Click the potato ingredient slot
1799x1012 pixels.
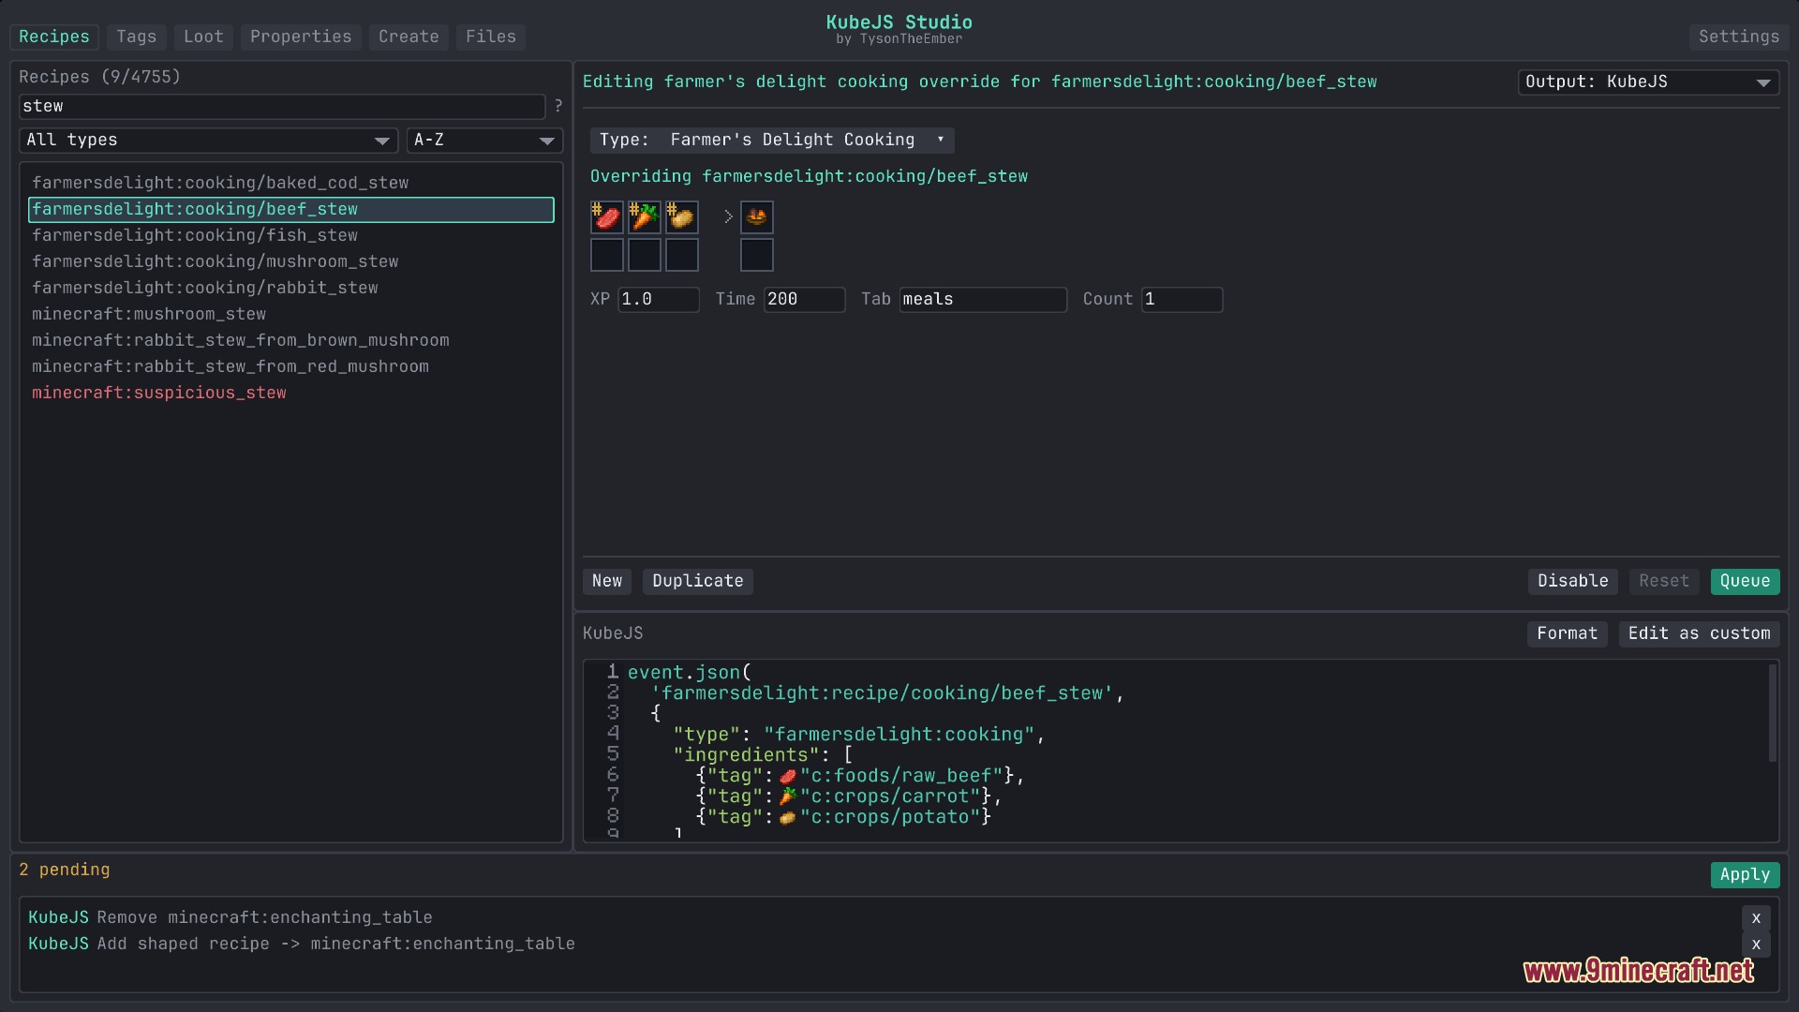click(682, 217)
